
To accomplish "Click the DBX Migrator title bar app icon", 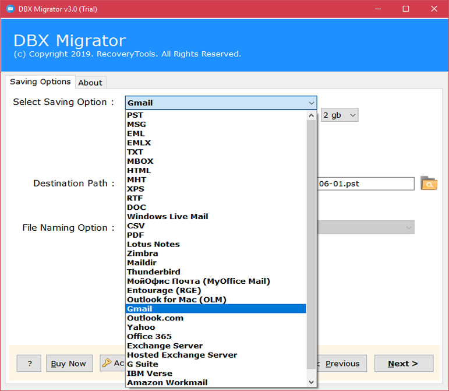I will (x=10, y=9).
